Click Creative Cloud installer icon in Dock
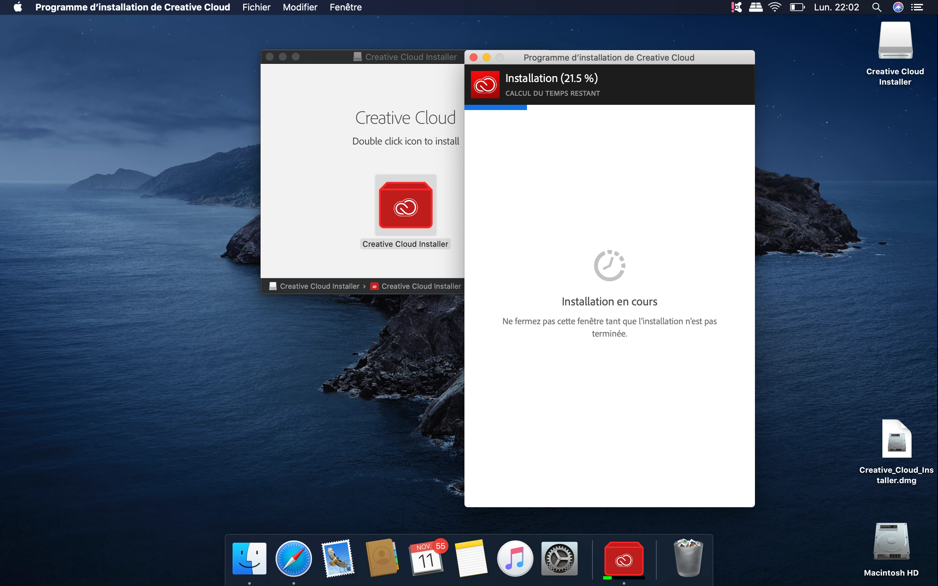The height and width of the screenshot is (586, 938). [624, 558]
